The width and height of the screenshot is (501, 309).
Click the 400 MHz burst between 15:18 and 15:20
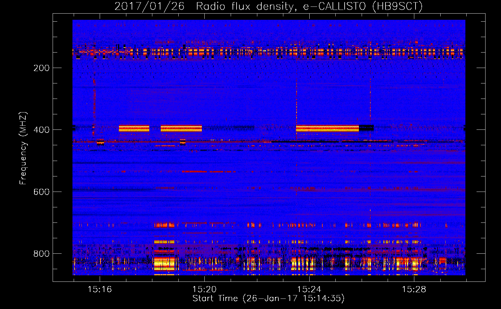(x=181, y=128)
